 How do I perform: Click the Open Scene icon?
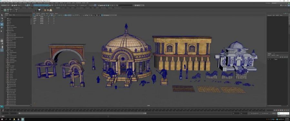coord(14,5)
